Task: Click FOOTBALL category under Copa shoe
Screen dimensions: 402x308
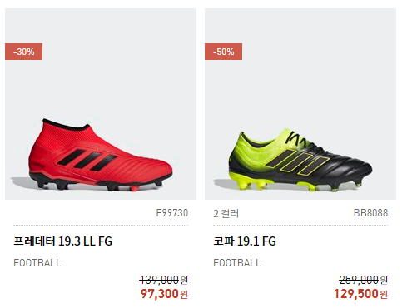Action: [x=237, y=263]
